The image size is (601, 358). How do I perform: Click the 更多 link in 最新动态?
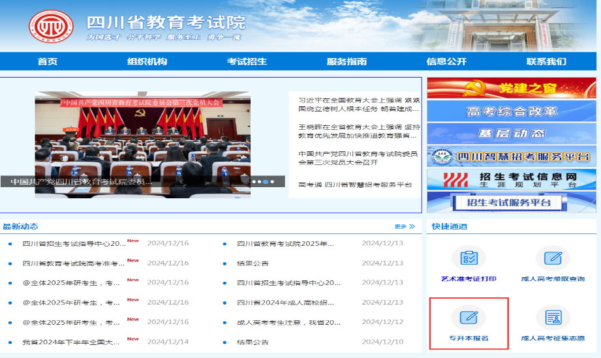click(x=401, y=226)
